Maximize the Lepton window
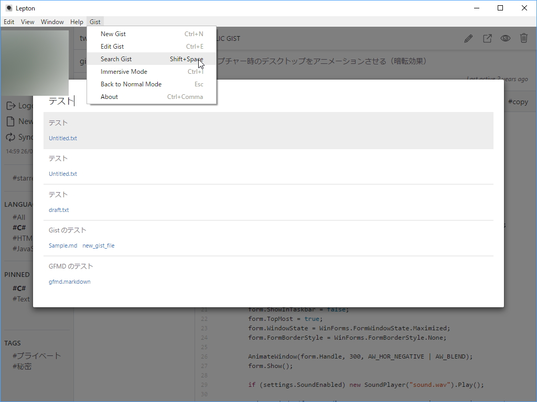 click(x=500, y=8)
